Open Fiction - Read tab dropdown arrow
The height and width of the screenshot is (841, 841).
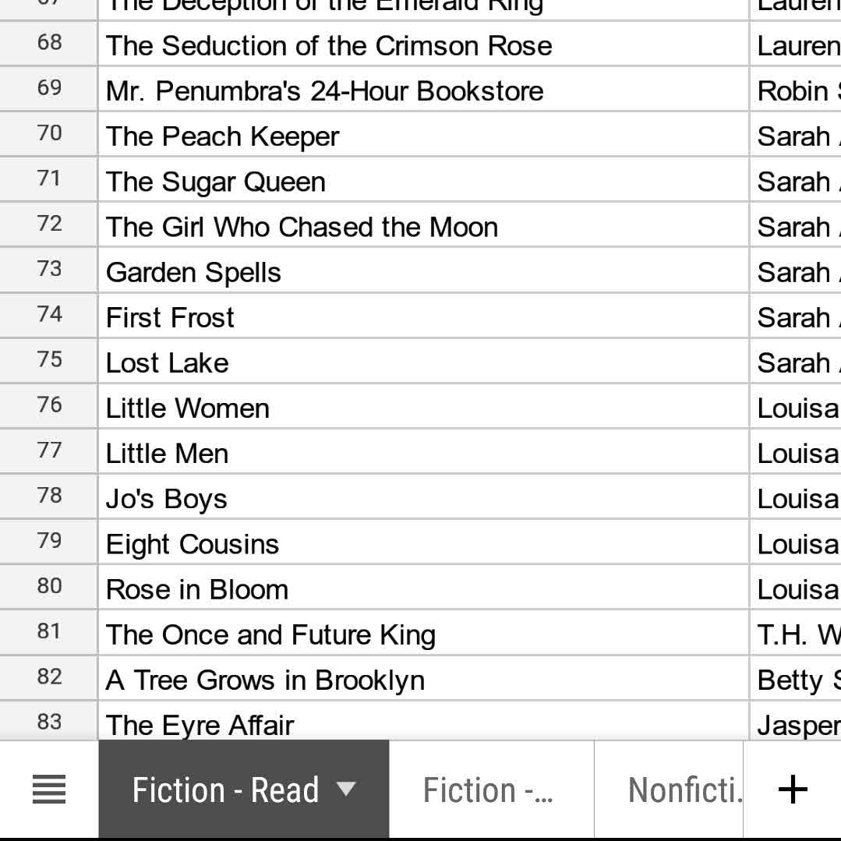346,790
